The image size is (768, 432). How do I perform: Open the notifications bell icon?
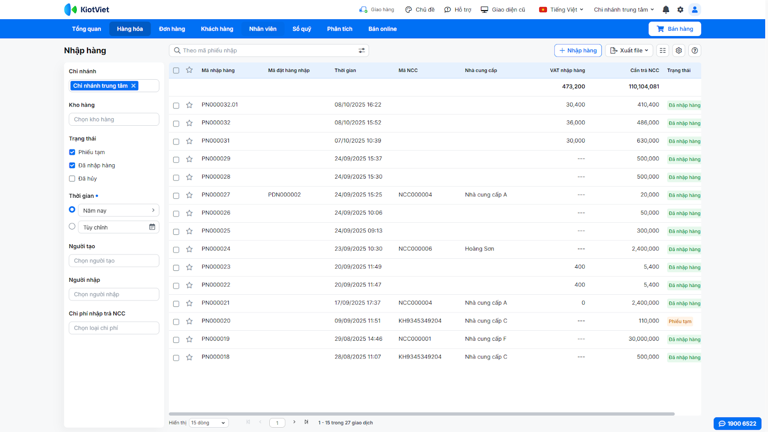[666, 10]
